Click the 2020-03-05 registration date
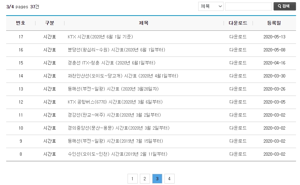Screen dimensions: 300x185 274,102
